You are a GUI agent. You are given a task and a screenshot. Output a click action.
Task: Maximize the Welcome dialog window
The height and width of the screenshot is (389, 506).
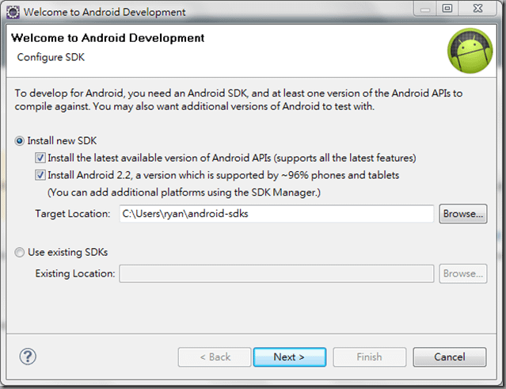[x=447, y=9]
